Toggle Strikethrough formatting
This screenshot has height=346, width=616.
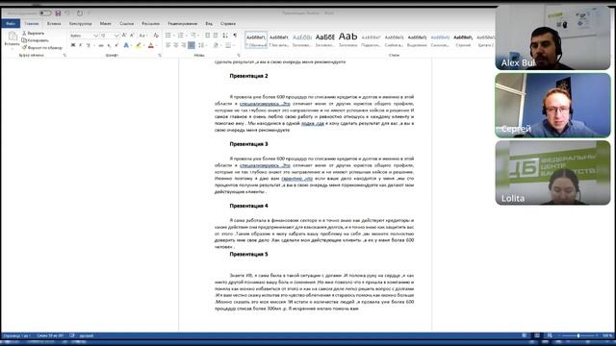click(x=101, y=45)
